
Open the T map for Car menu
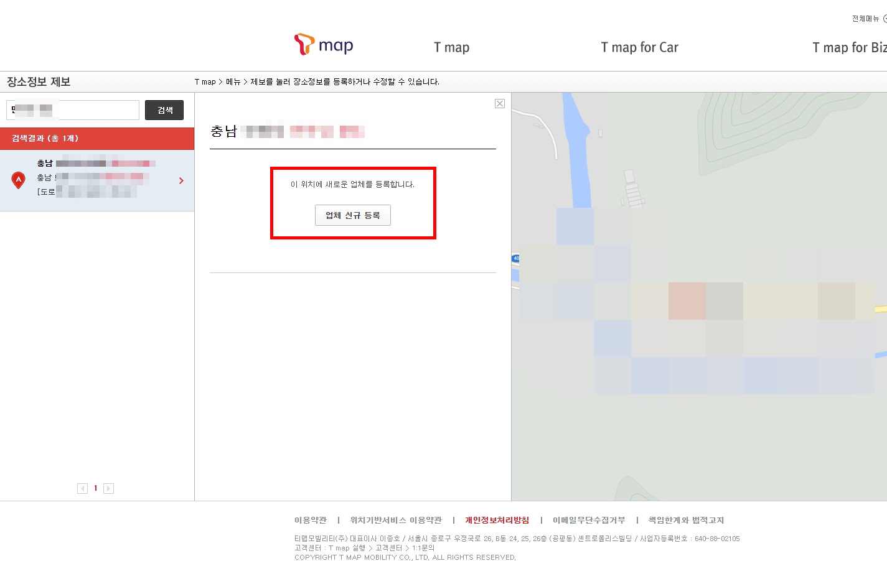pyautogui.click(x=639, y=47)
